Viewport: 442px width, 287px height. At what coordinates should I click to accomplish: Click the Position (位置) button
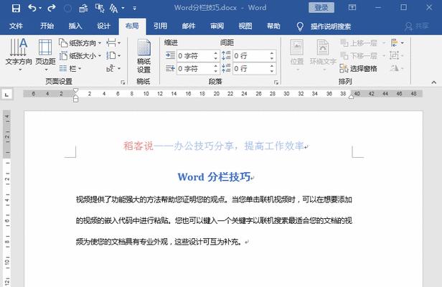(x=297, y=55)
